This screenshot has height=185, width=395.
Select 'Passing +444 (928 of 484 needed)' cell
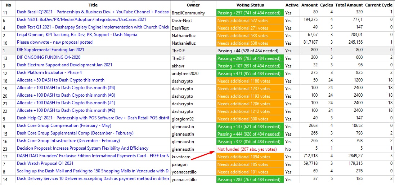pyautogui.click(x=250, y=134)
